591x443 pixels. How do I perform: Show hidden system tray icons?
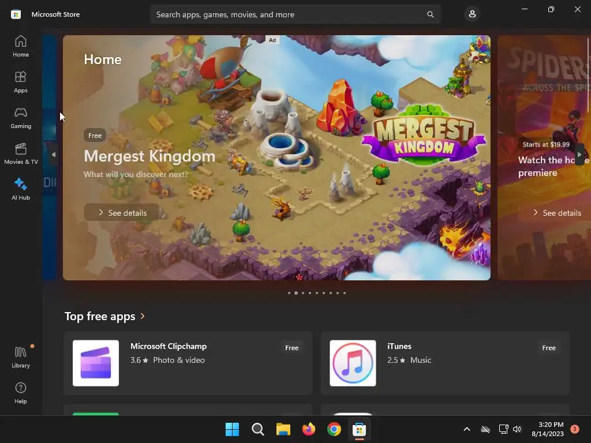[466, 429]
